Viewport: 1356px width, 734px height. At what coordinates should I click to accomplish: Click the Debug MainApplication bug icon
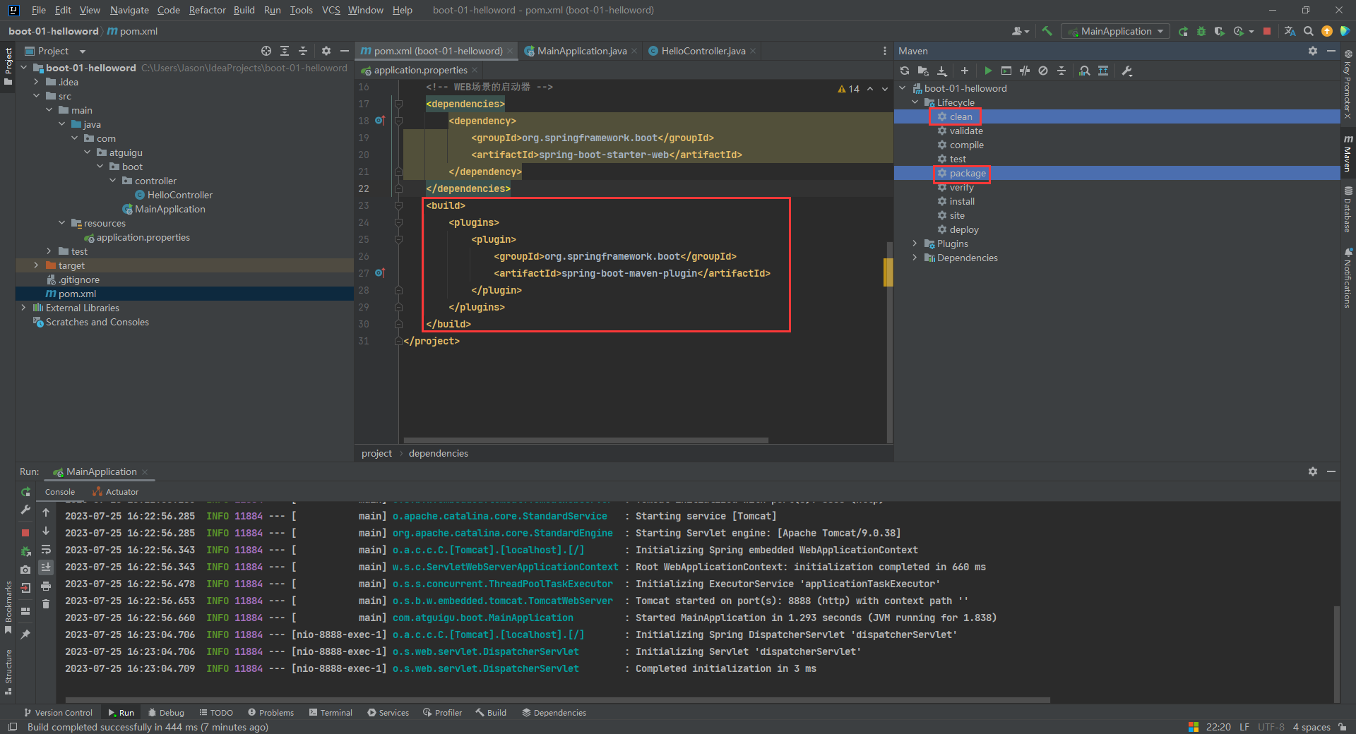pos(1201,31)
